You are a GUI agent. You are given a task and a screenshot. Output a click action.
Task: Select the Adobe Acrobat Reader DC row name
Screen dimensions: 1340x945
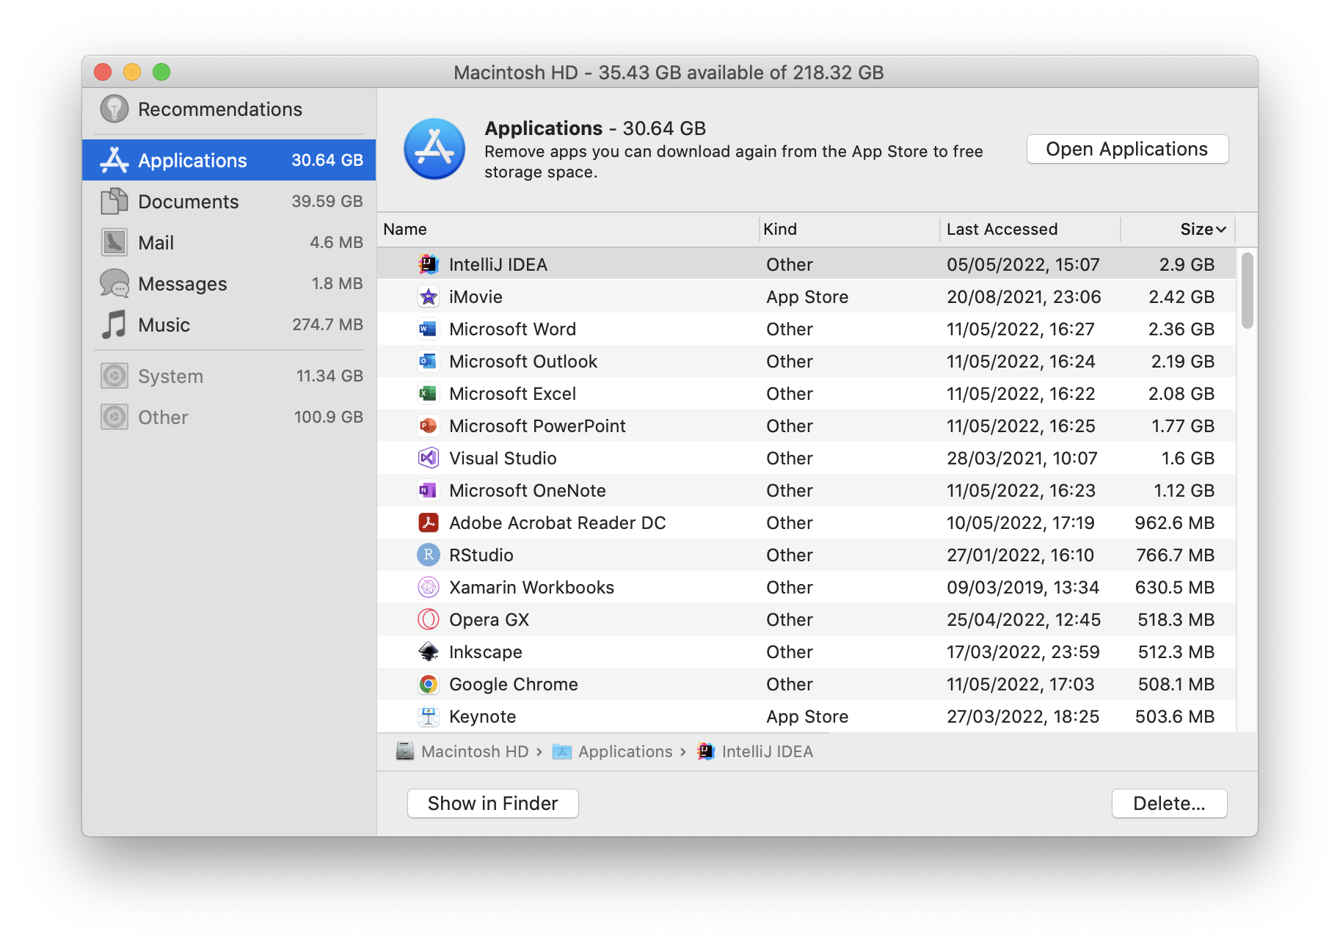[x=557, y=522]
